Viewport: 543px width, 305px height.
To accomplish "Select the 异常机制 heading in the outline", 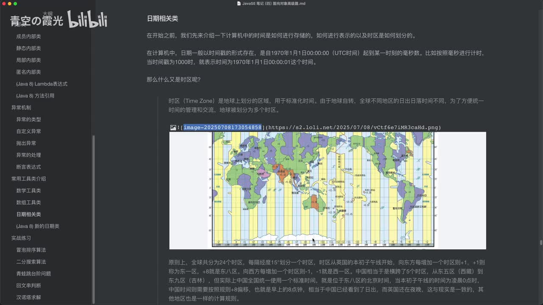I will tap(21, 108).
